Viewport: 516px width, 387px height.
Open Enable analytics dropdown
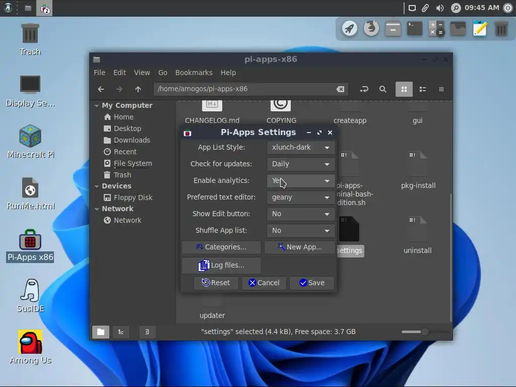point(301,181)
